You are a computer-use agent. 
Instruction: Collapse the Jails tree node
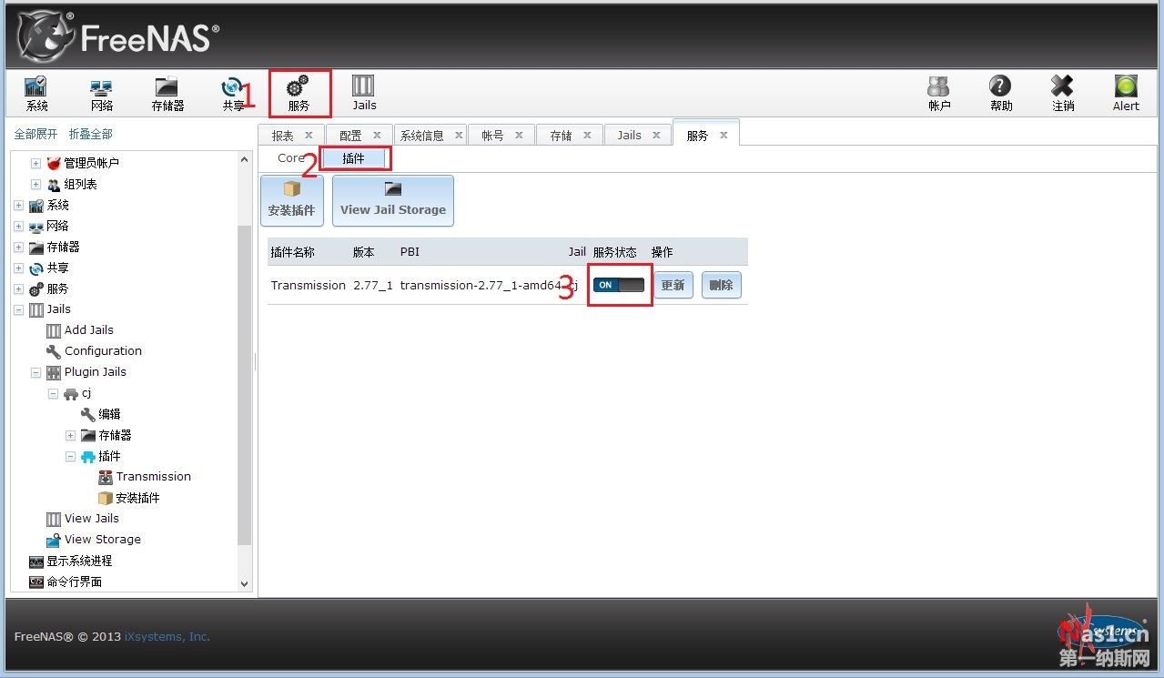(x=18, y=309)
